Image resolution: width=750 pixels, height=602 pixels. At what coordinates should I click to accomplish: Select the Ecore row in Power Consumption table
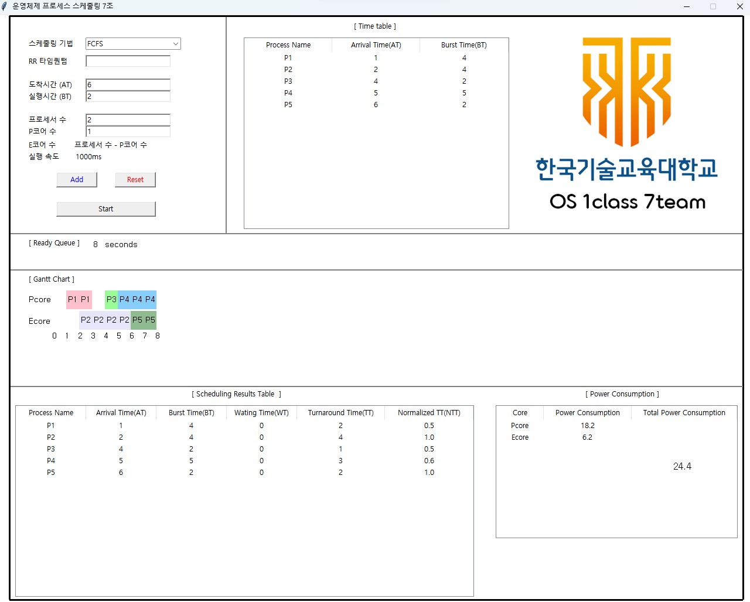(616, 437)
